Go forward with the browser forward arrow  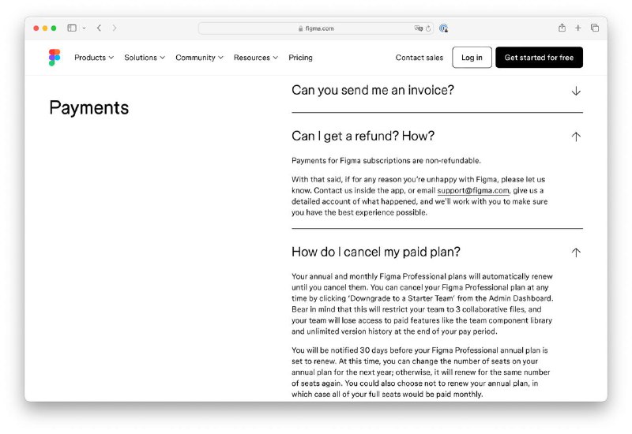(x=115, y=28)
